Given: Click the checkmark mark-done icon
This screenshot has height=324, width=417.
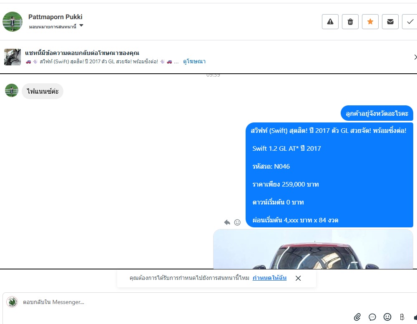Looking at the screenshot, I should [x=410, y=22].
